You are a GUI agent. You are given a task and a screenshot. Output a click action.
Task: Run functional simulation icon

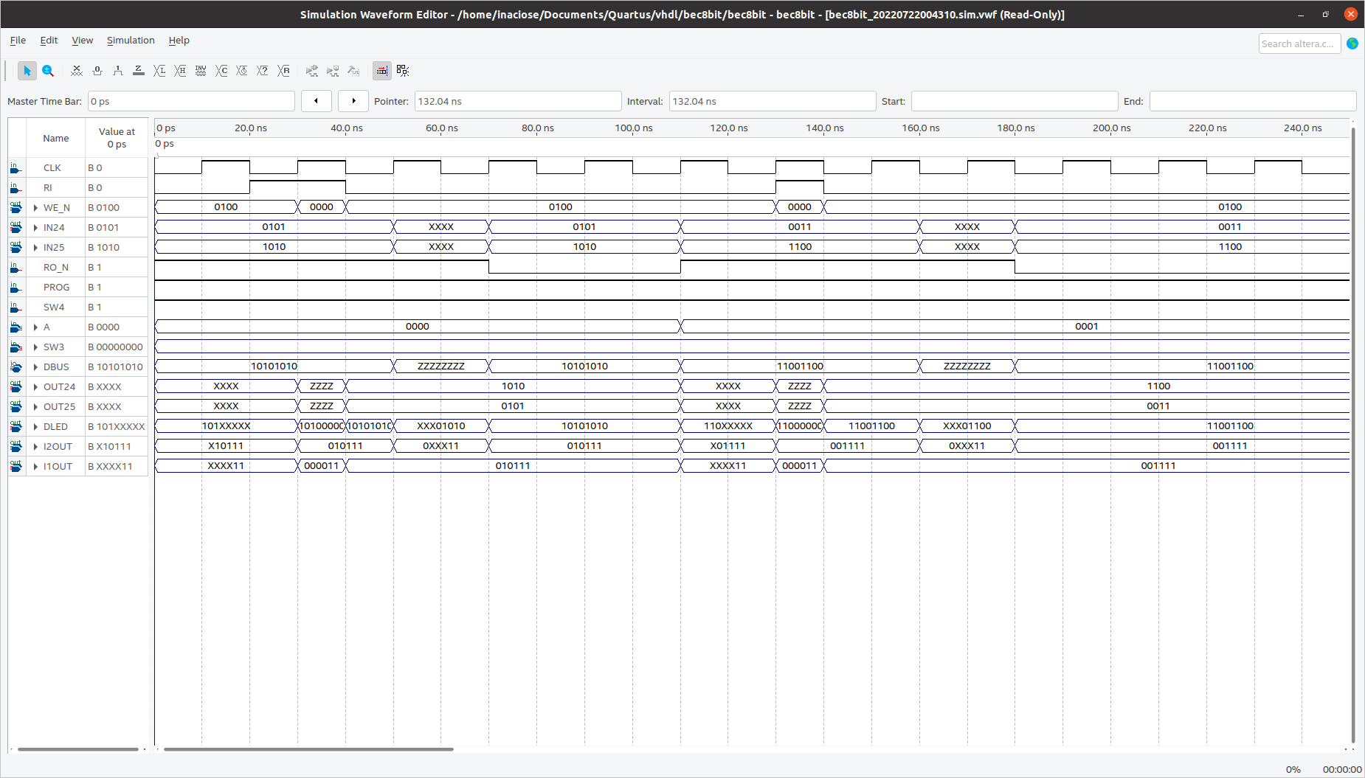point(312,71)
